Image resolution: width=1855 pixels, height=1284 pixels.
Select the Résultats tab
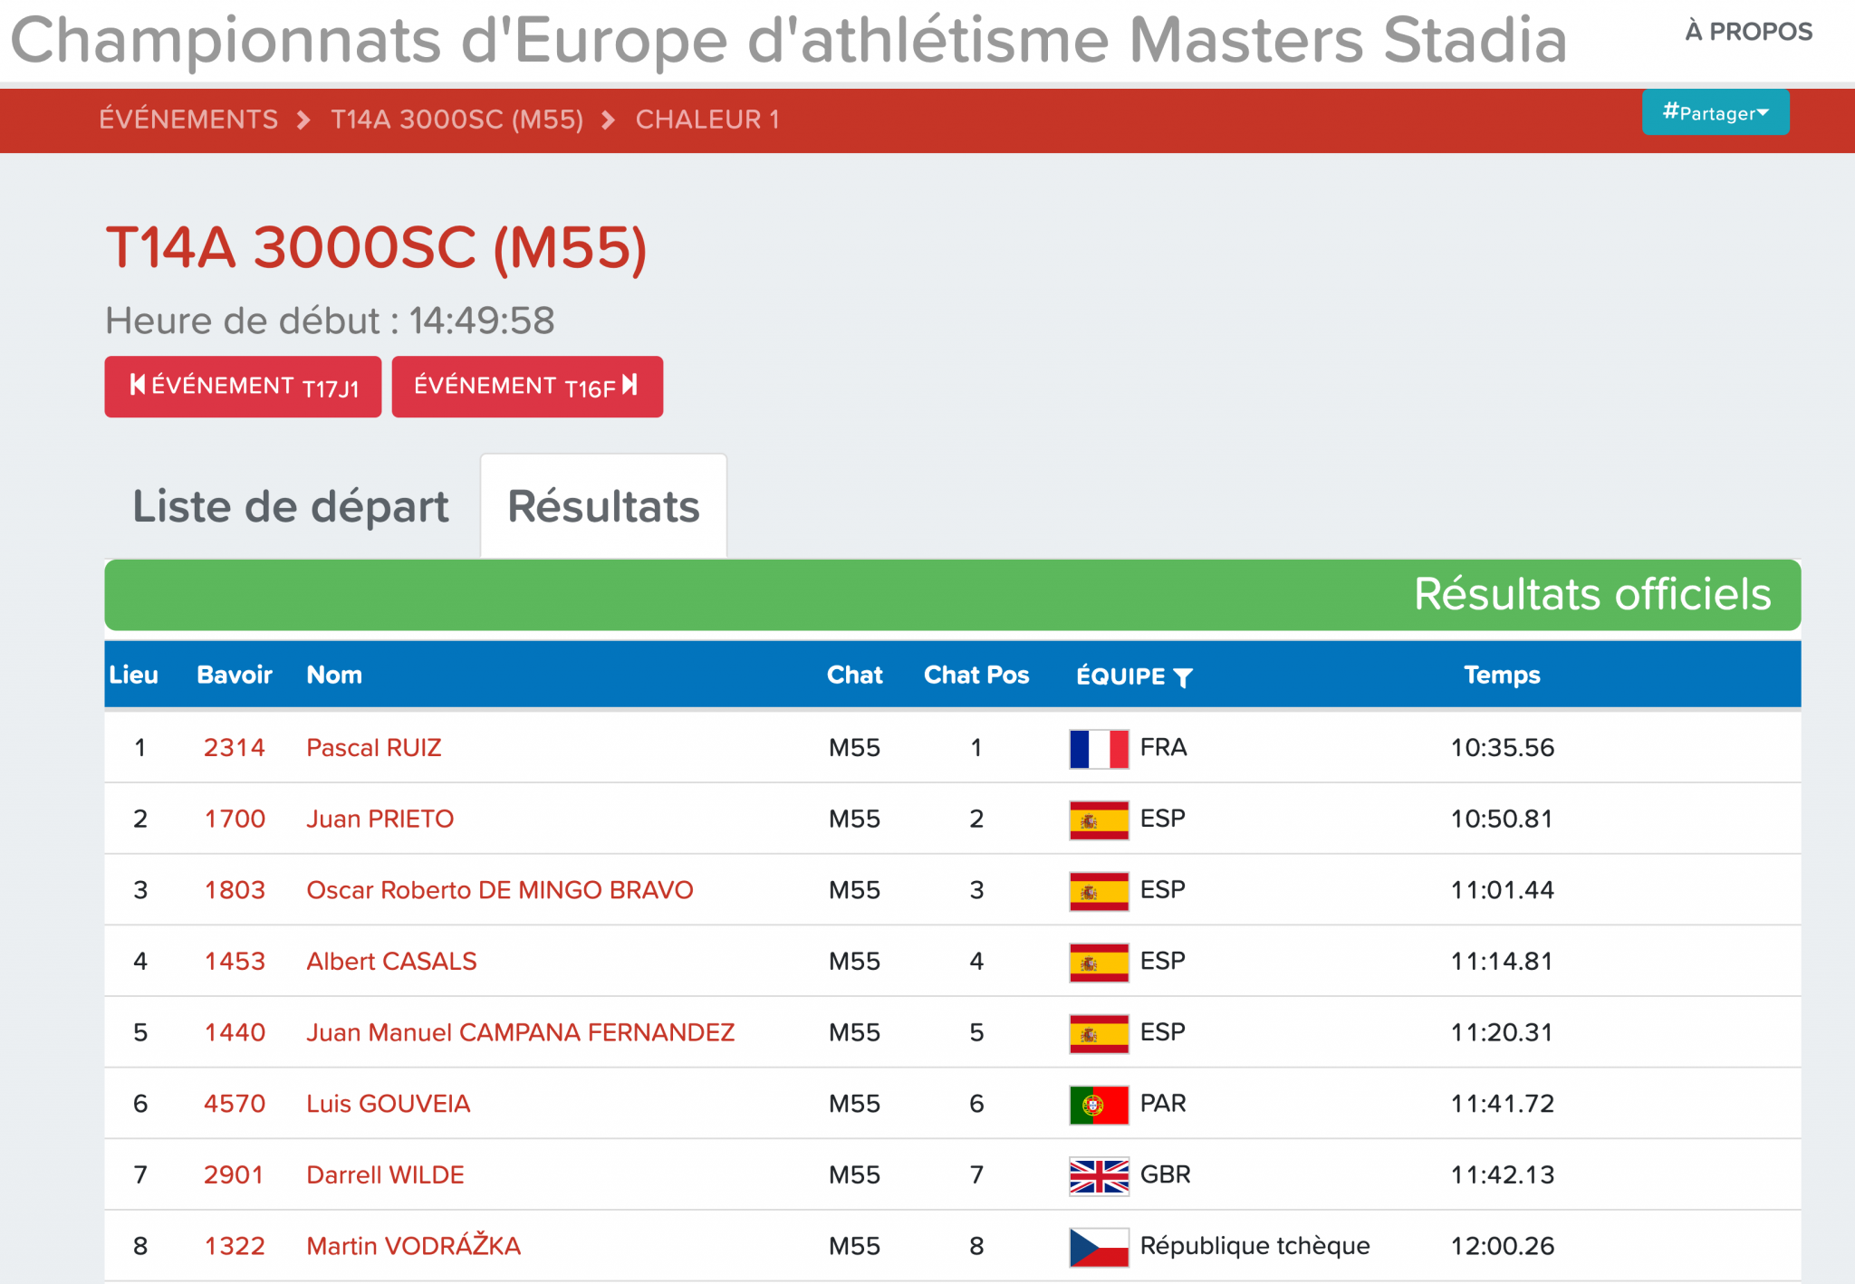coord(603,506)
